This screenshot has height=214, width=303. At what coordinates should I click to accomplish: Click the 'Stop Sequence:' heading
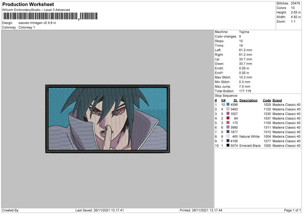(226, 96)
